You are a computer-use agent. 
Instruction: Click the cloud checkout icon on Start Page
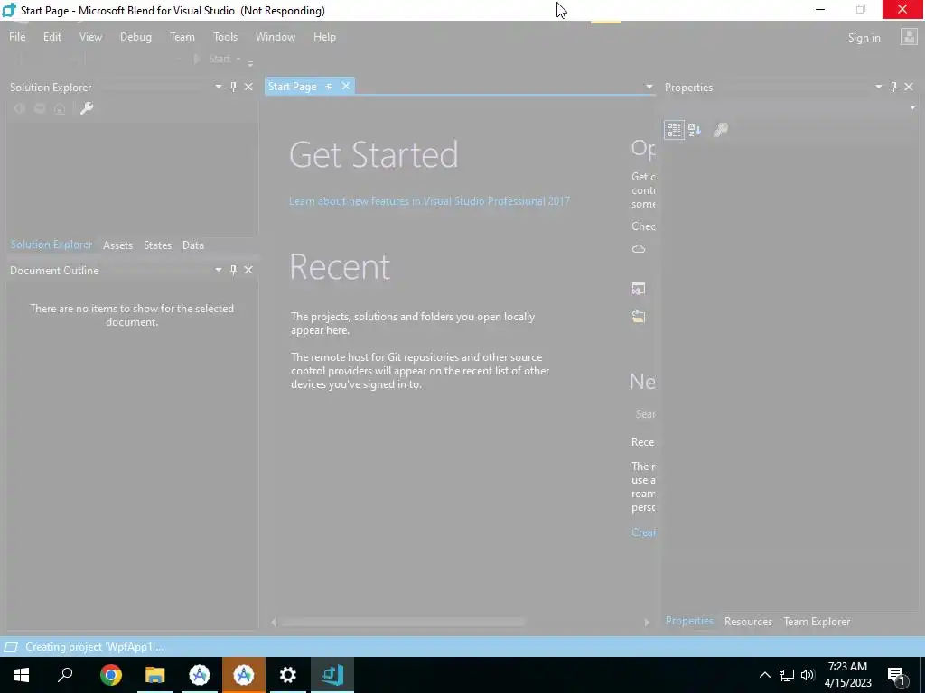coord(639,249)
